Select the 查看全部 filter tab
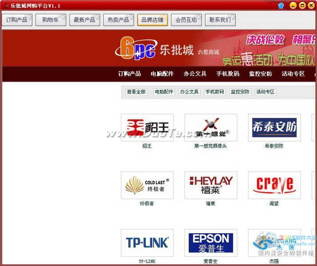The image size is (317, 266). (136, 92)
